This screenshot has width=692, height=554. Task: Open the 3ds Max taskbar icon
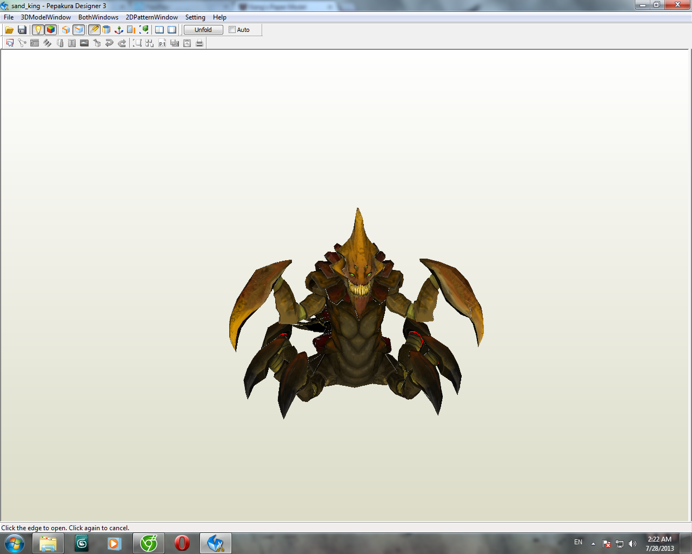tap(82, 543)
